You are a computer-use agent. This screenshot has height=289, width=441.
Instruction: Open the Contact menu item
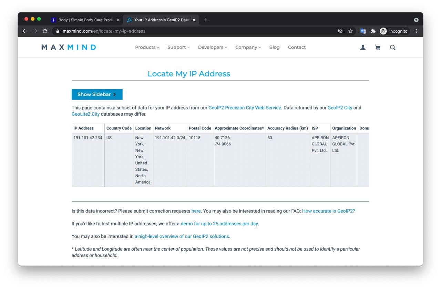(x=297, y=47)
